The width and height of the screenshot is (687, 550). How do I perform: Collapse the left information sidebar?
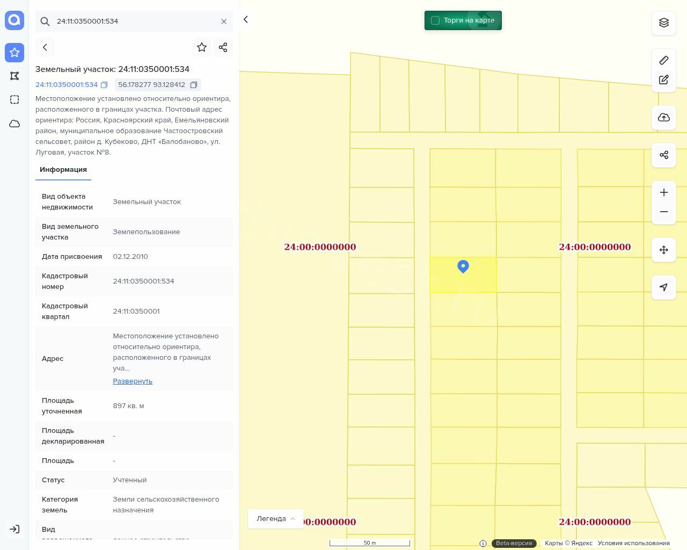click(246, 19)
